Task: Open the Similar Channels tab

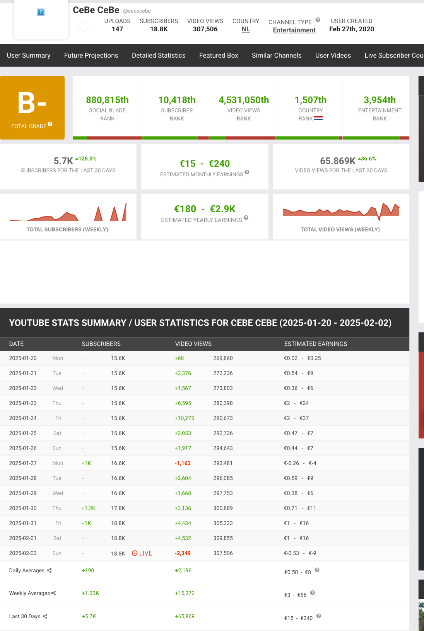Action: (x=277, y=55)
